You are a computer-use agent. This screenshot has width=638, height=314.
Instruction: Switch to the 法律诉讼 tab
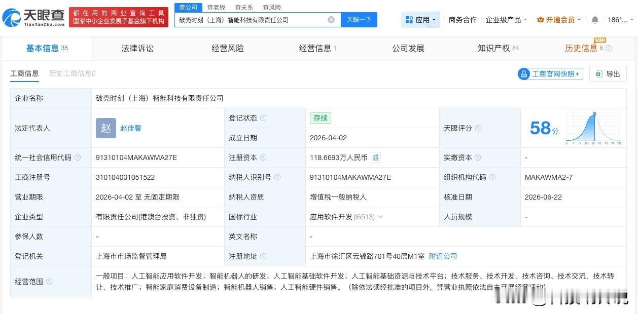137,48
